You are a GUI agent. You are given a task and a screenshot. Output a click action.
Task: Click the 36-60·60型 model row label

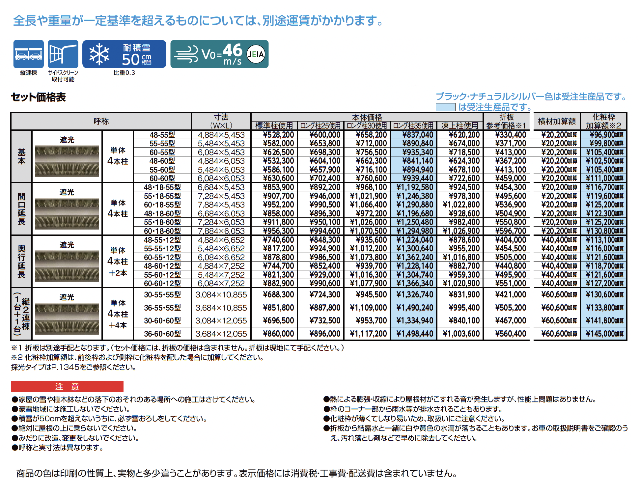[162, 334]
